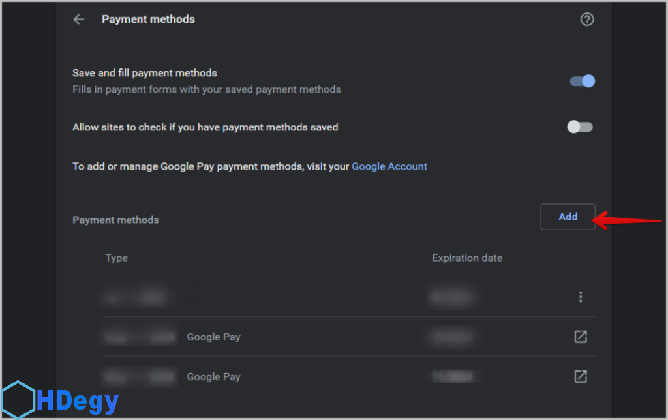Open the three-dot menu for the first card
The image size is (668, 420).
point(581,297)
